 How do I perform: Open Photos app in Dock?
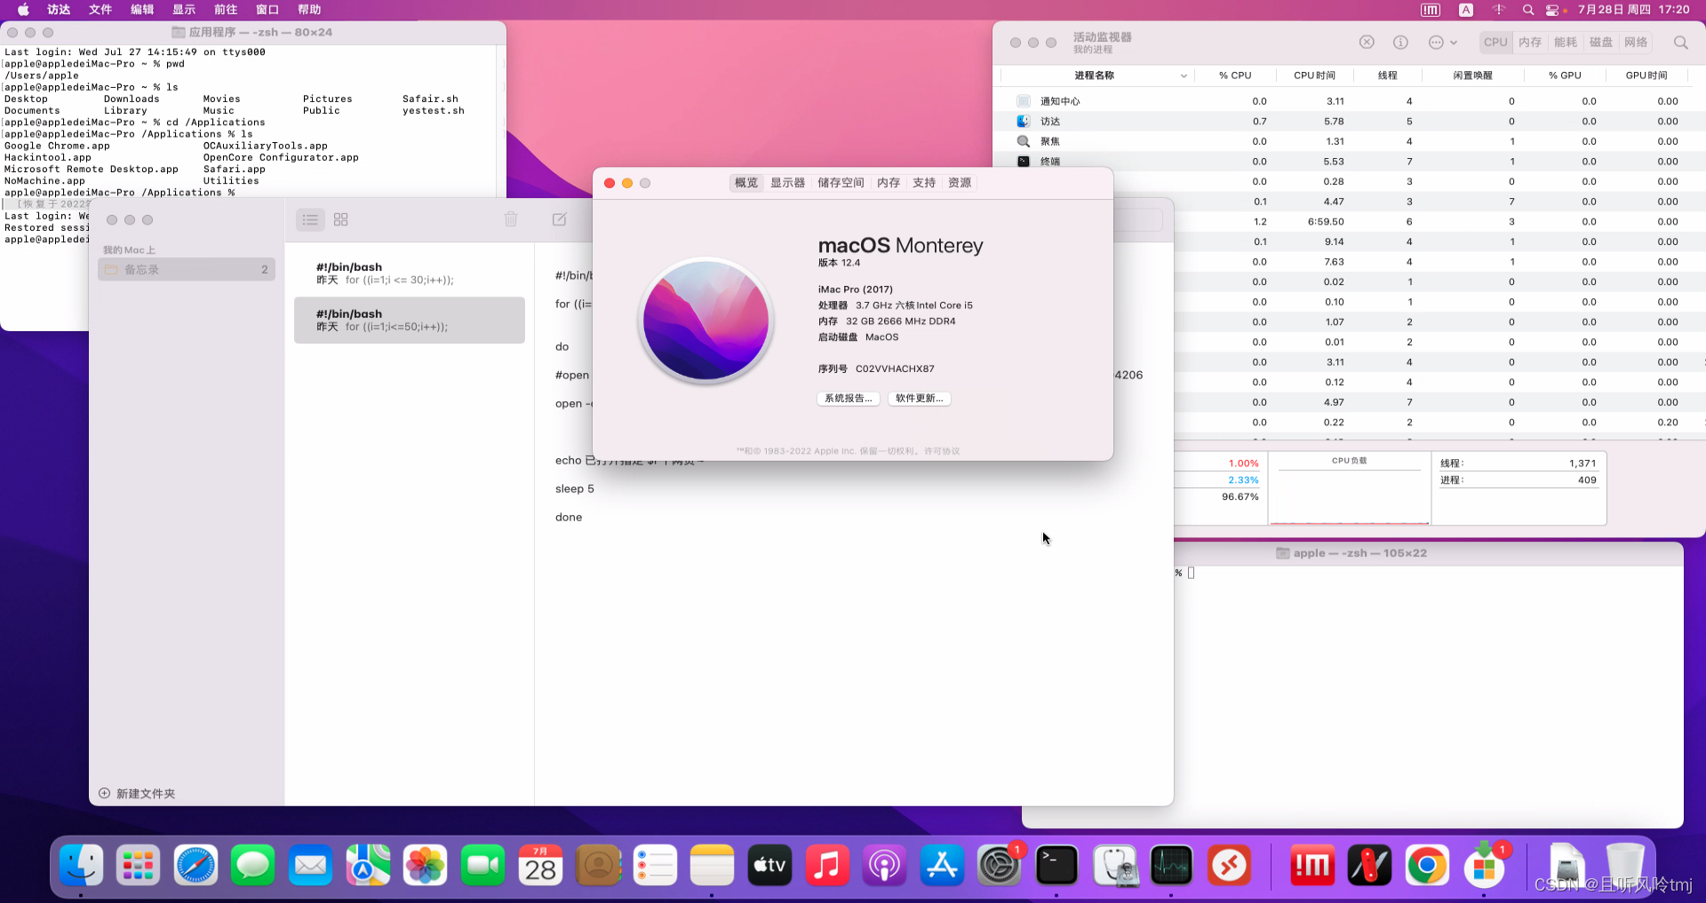426,865
